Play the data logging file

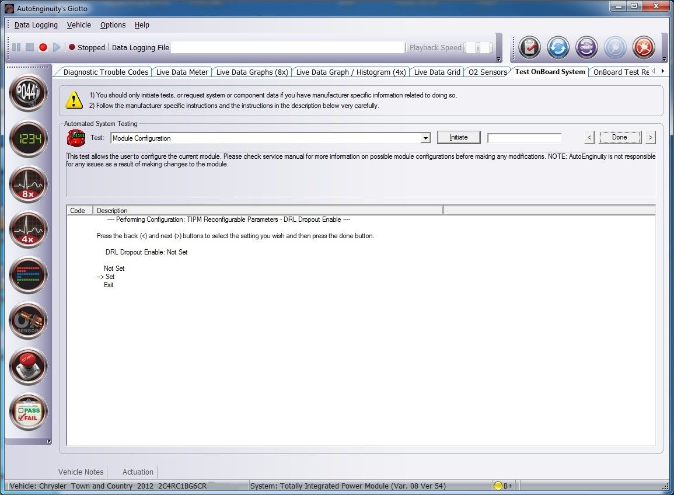[x=56, y=47]
